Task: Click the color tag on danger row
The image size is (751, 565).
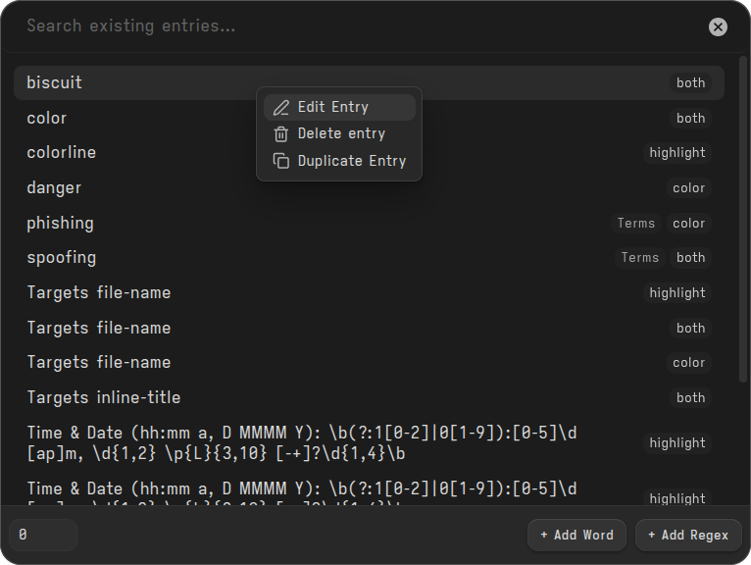Action: click(x=688, y=188)
